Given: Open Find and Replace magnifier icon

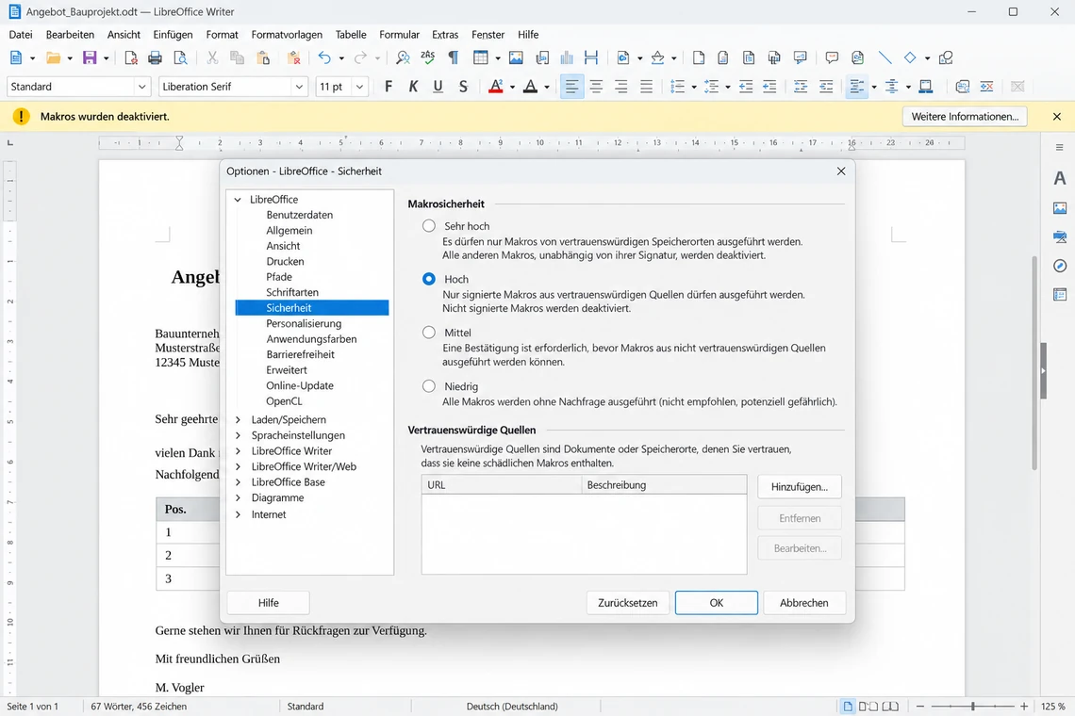Looking at the screenshot, I should pyautogui.click(x=403, y=58).
